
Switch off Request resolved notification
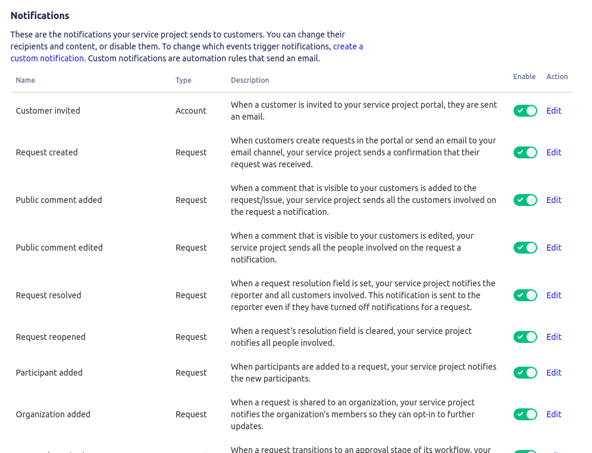click(x=525, y=295)
